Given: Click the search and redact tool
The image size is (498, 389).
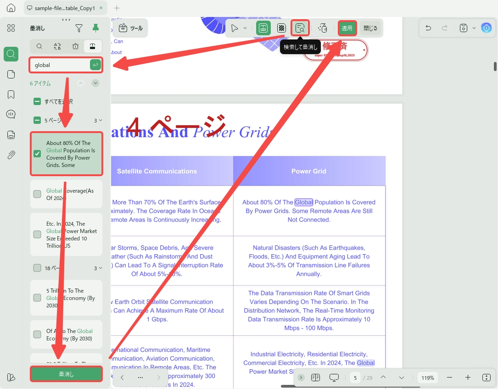Looking at the screenshot, I should pyautogui.click(x=300, y=28).
